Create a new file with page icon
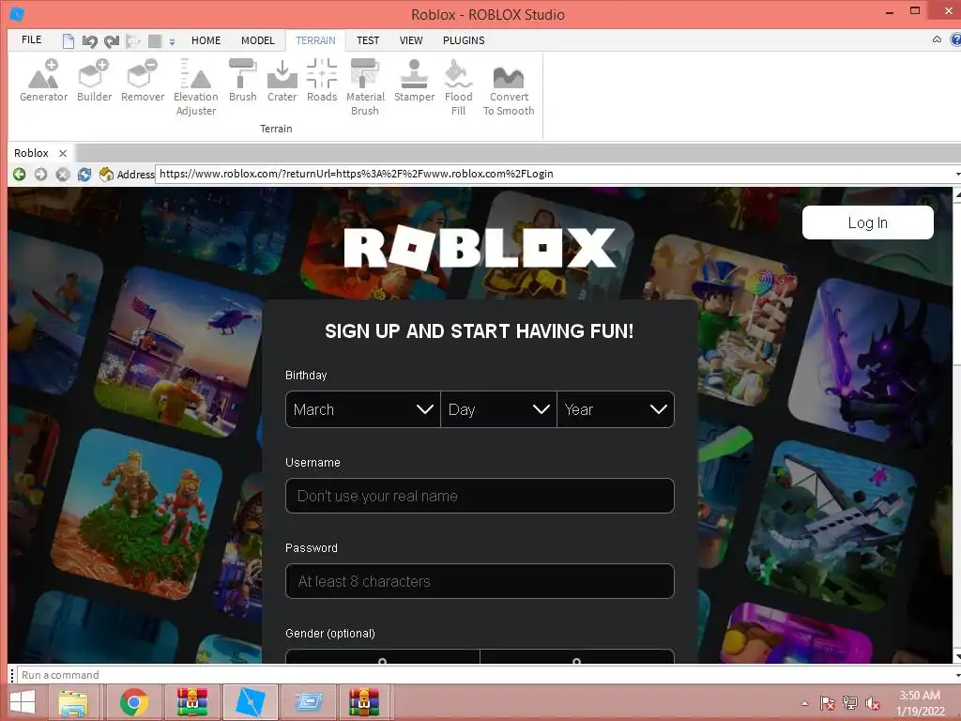This screenshot has width=961, height=721. click(68, 41)
